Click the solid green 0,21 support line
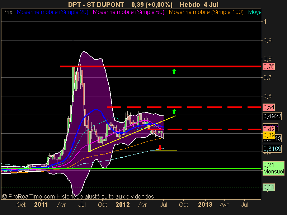Viewport: 287px width, 215px height. coord(131,168)
